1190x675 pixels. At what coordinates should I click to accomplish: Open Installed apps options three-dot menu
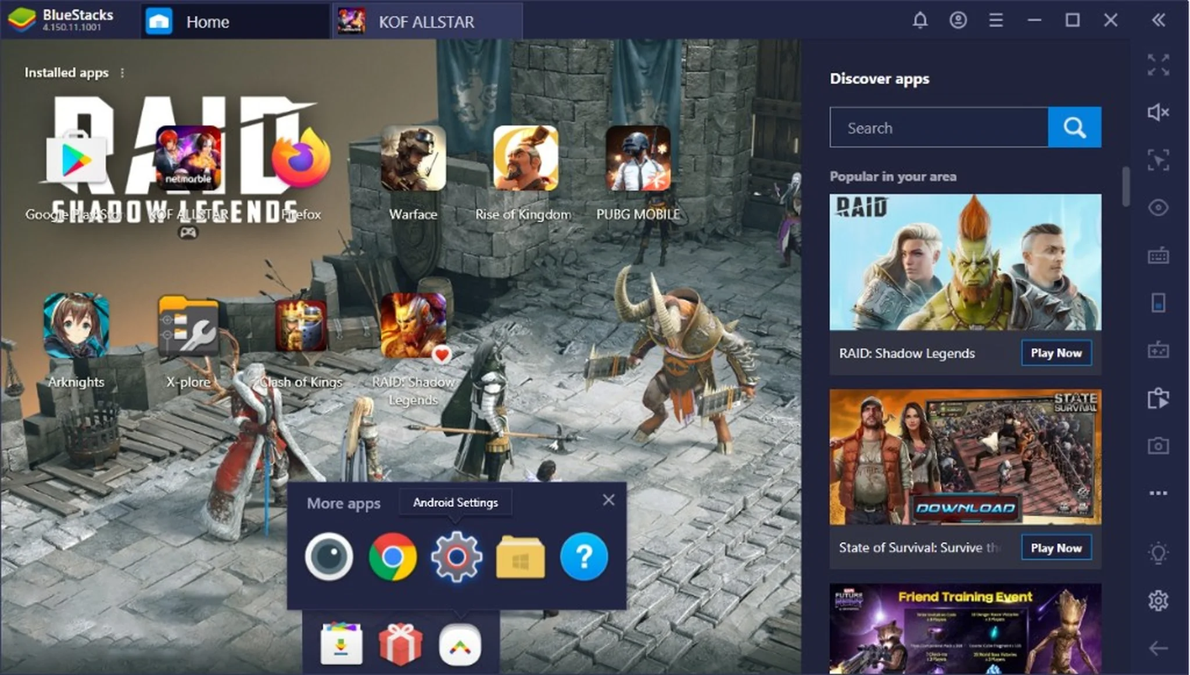pos(122,73)
